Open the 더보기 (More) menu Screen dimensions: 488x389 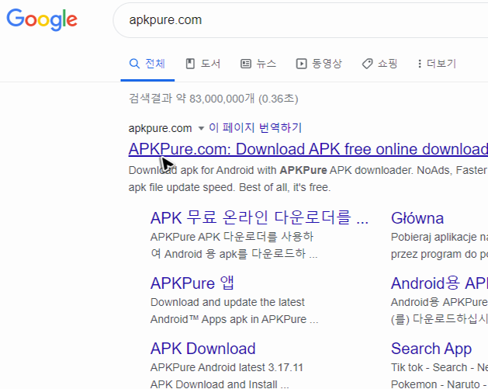coord(437,64)
